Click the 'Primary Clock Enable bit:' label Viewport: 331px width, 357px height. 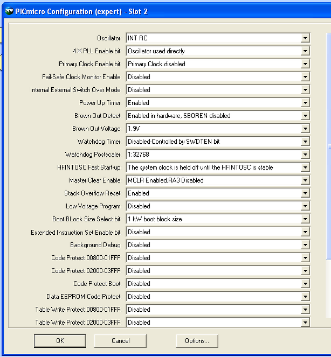(90, 64)
